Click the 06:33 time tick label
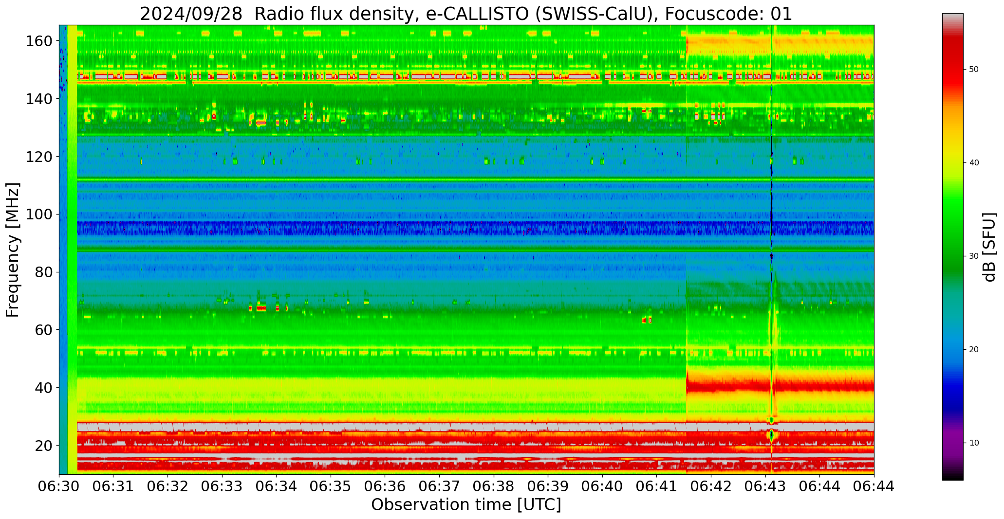This screenshot has width=1004, height=519. [222, 486]
